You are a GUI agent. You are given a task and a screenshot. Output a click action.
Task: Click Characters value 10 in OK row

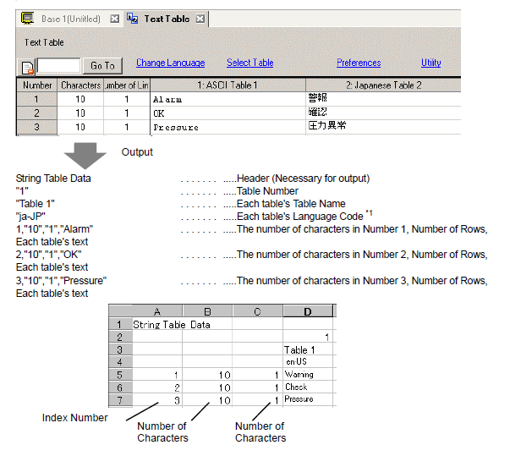80,113
